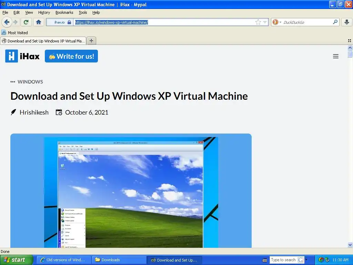Viewport: 353px width, 265px height.
Task: Click the Windows XP featured image
Action: 131,190
